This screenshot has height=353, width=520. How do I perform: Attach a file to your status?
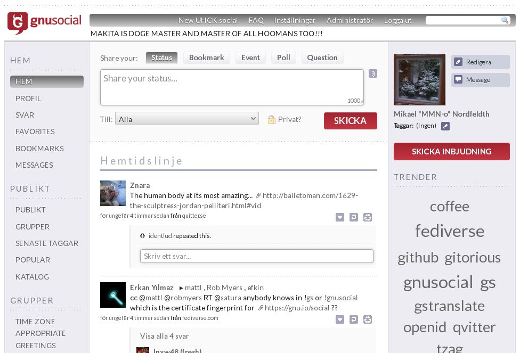372,73
